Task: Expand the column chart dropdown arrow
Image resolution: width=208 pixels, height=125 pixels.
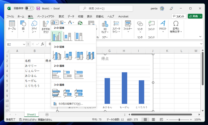Action: tap(57, 23)
